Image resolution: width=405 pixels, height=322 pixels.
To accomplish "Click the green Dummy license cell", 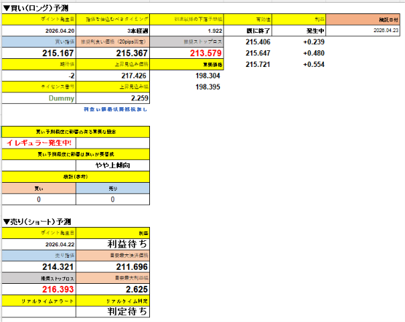I will click(x=39, y=98).
